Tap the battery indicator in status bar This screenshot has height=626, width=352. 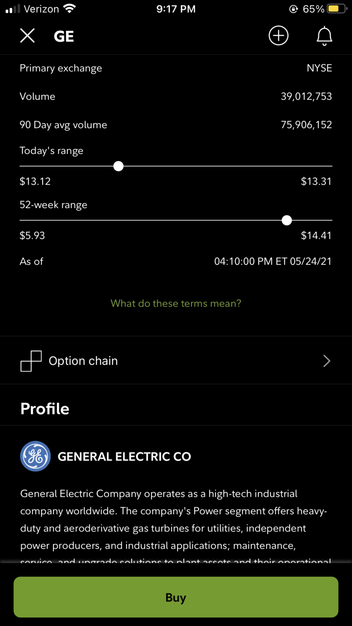(x=337, y=9)
